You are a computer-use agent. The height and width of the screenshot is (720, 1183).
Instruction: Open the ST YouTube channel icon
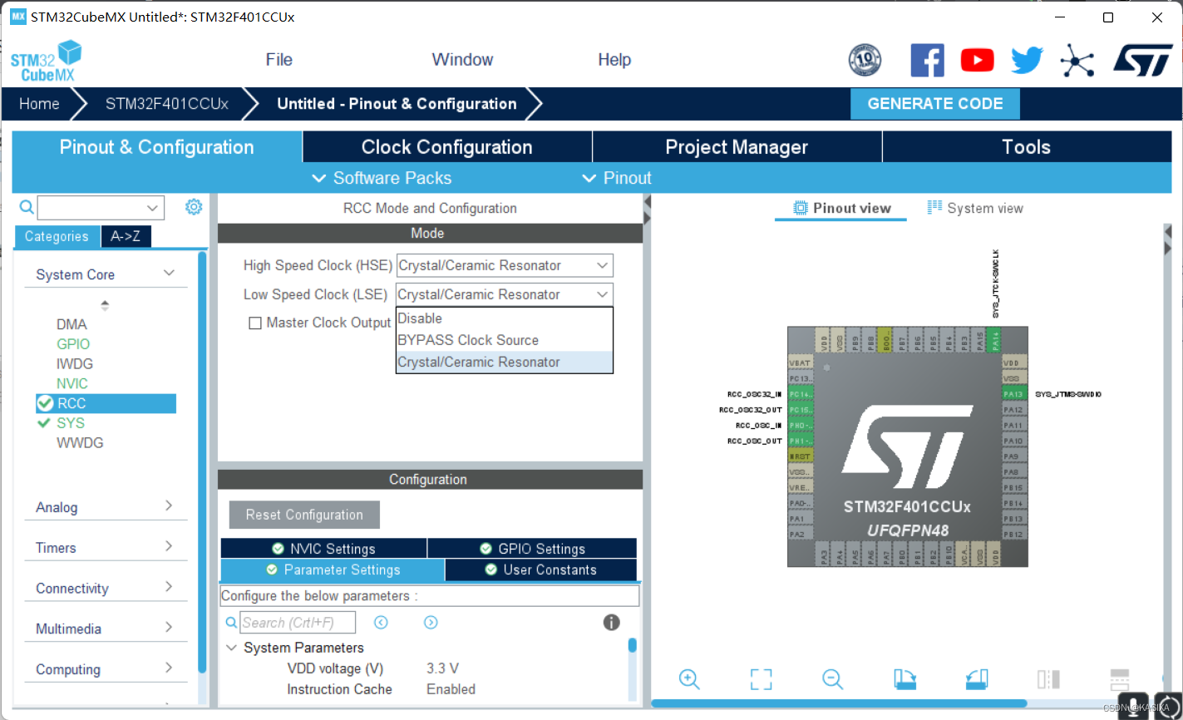(x=977, y=61)
